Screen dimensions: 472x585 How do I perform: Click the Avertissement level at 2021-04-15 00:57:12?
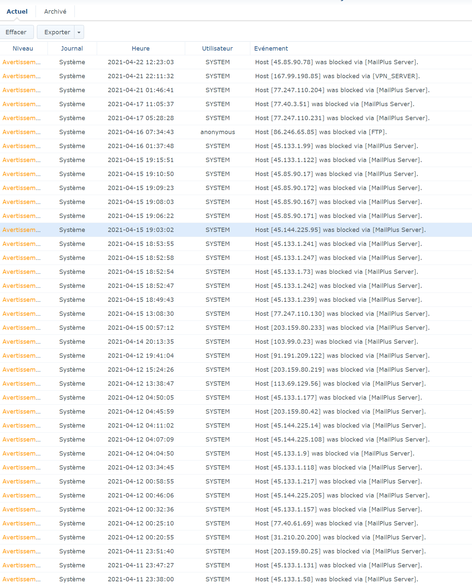[22, 328]
